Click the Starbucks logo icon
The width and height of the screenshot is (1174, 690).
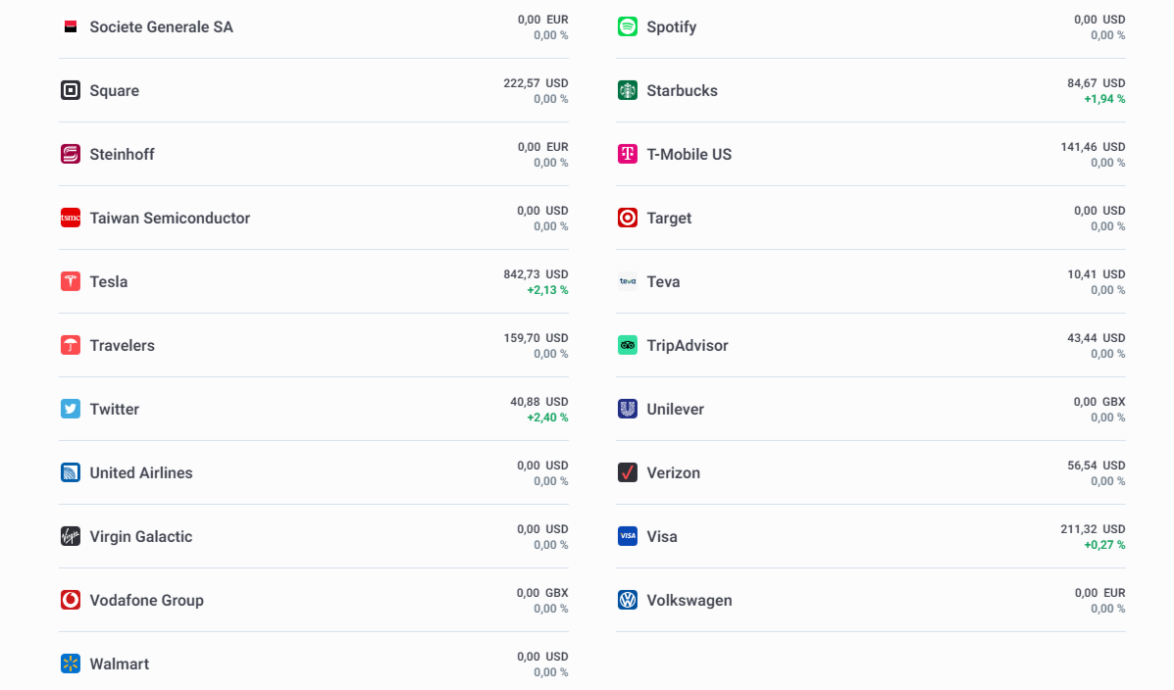coord(627,90)
